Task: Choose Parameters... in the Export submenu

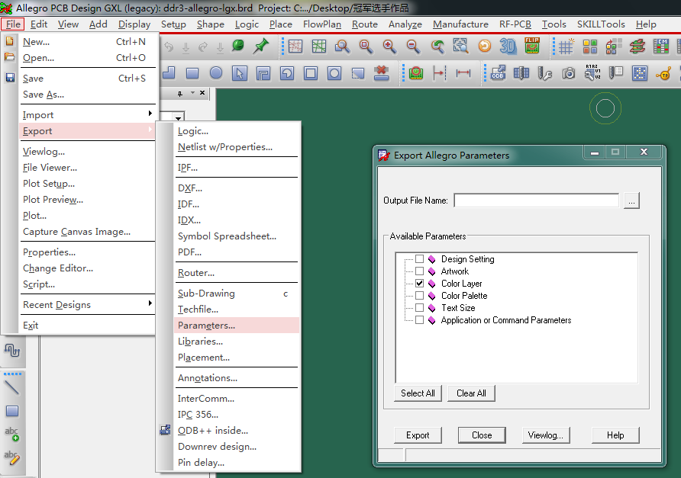Action: point(206,326)
